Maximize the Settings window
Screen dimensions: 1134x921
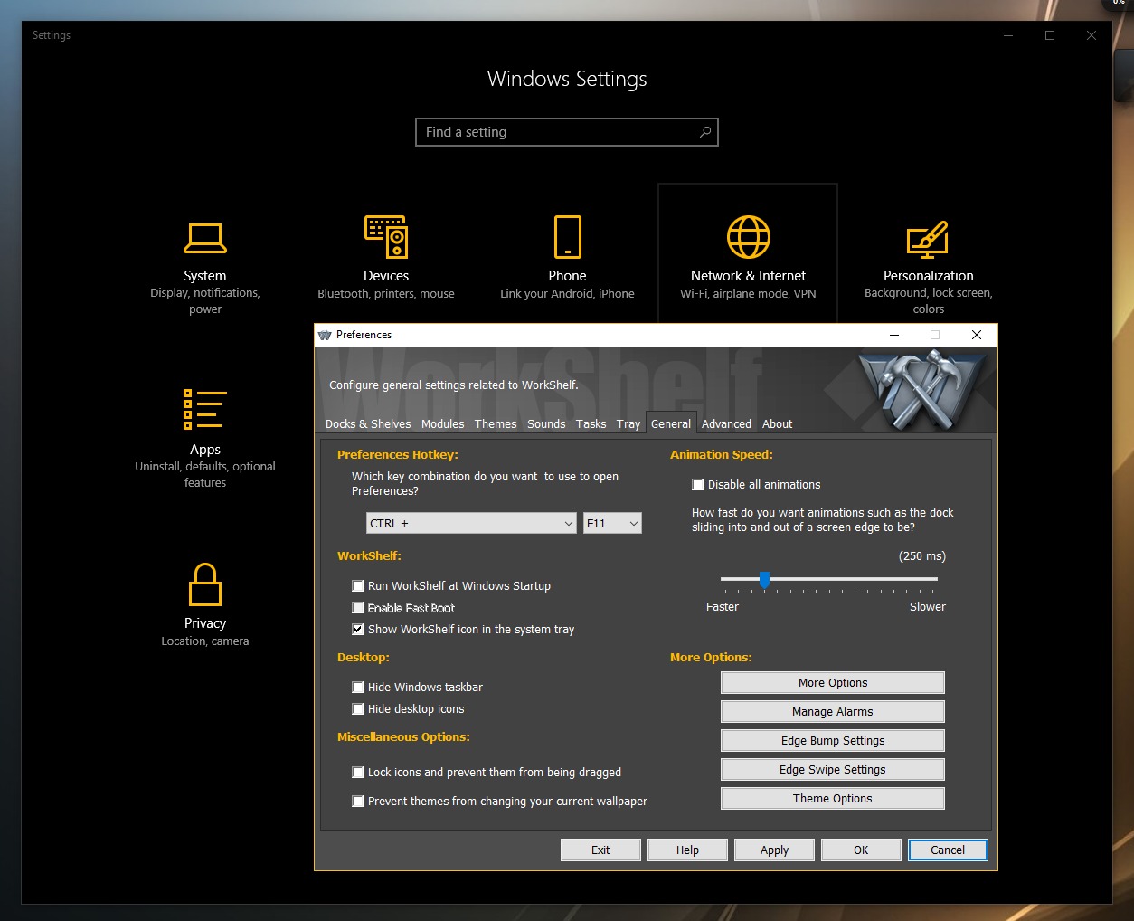click(1050, 35)
